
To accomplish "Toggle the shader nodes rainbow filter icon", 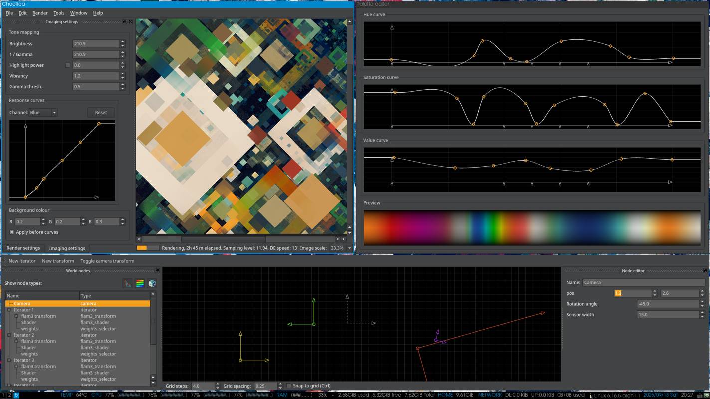I will (x=140, y=283).
